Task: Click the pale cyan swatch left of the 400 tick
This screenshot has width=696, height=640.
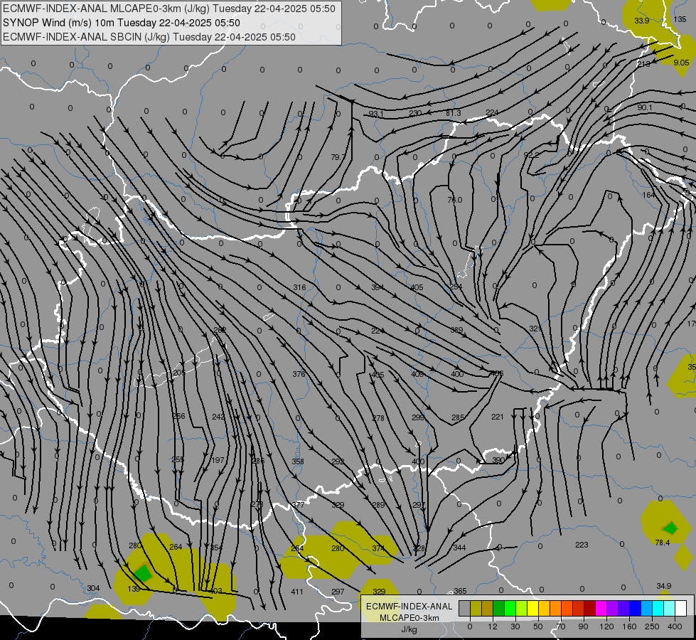Action: (670, 609)
